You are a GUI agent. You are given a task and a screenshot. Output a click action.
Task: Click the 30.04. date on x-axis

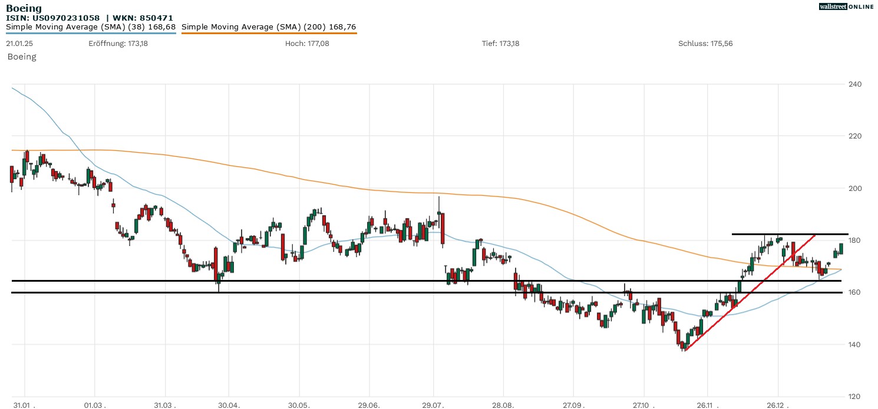coord(229,405)
